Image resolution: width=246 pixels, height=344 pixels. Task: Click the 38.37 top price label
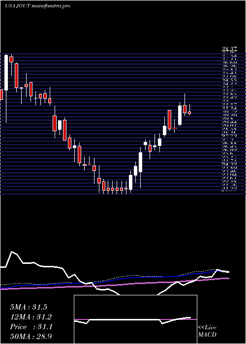[229, 50]
